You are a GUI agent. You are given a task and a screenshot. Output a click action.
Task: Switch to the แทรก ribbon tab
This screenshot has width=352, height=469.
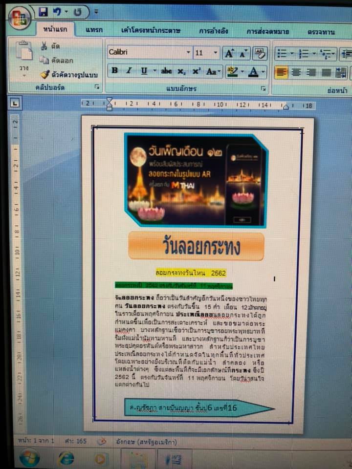94,30
